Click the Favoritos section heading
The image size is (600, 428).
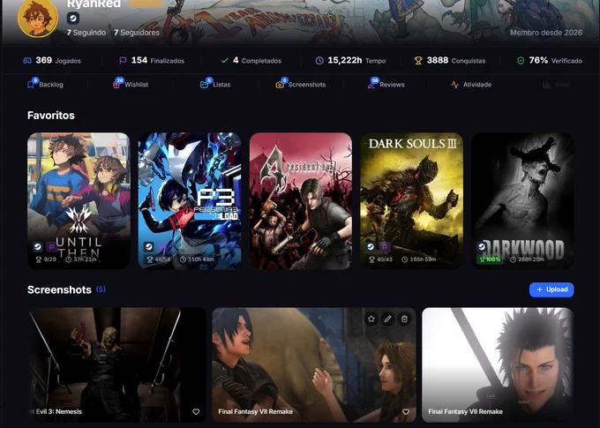[x=51, y=116]
